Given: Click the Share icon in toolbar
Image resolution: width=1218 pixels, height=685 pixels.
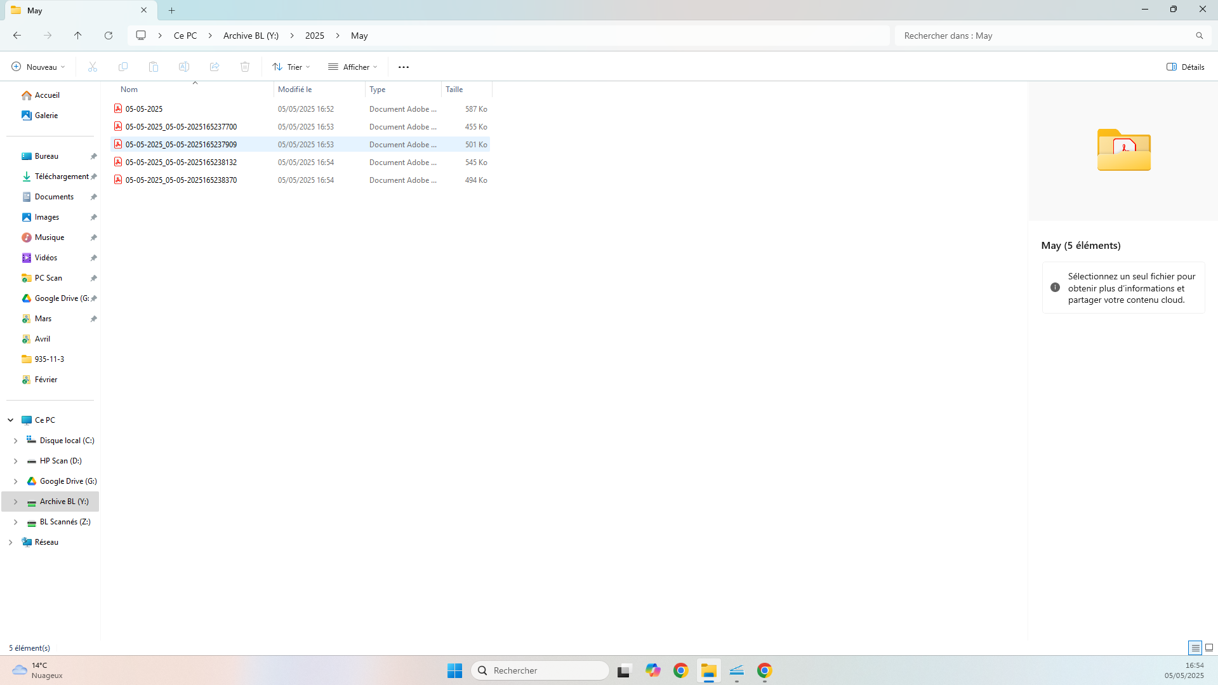Looking at the screenshot, I should 215,67.
